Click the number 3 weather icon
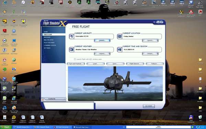 point(72,50)
